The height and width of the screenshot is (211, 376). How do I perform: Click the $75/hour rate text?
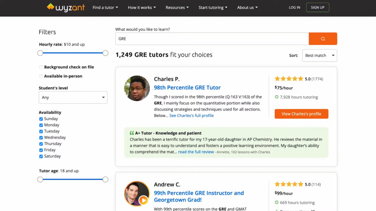click(x=284, y=88)
